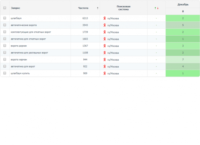This screenshot has height=145, width=200.
Task: Select checkbox for комплектующие для откатных ворот
Action: coord(5,32)
